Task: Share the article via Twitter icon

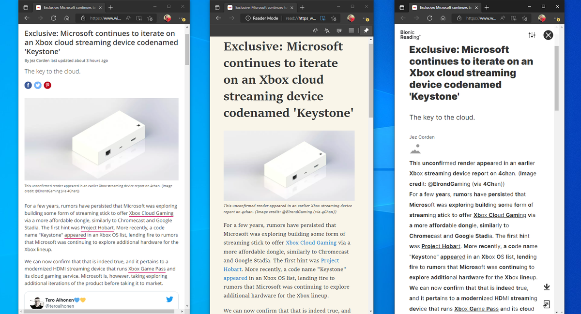Action: tap(37, 85)
